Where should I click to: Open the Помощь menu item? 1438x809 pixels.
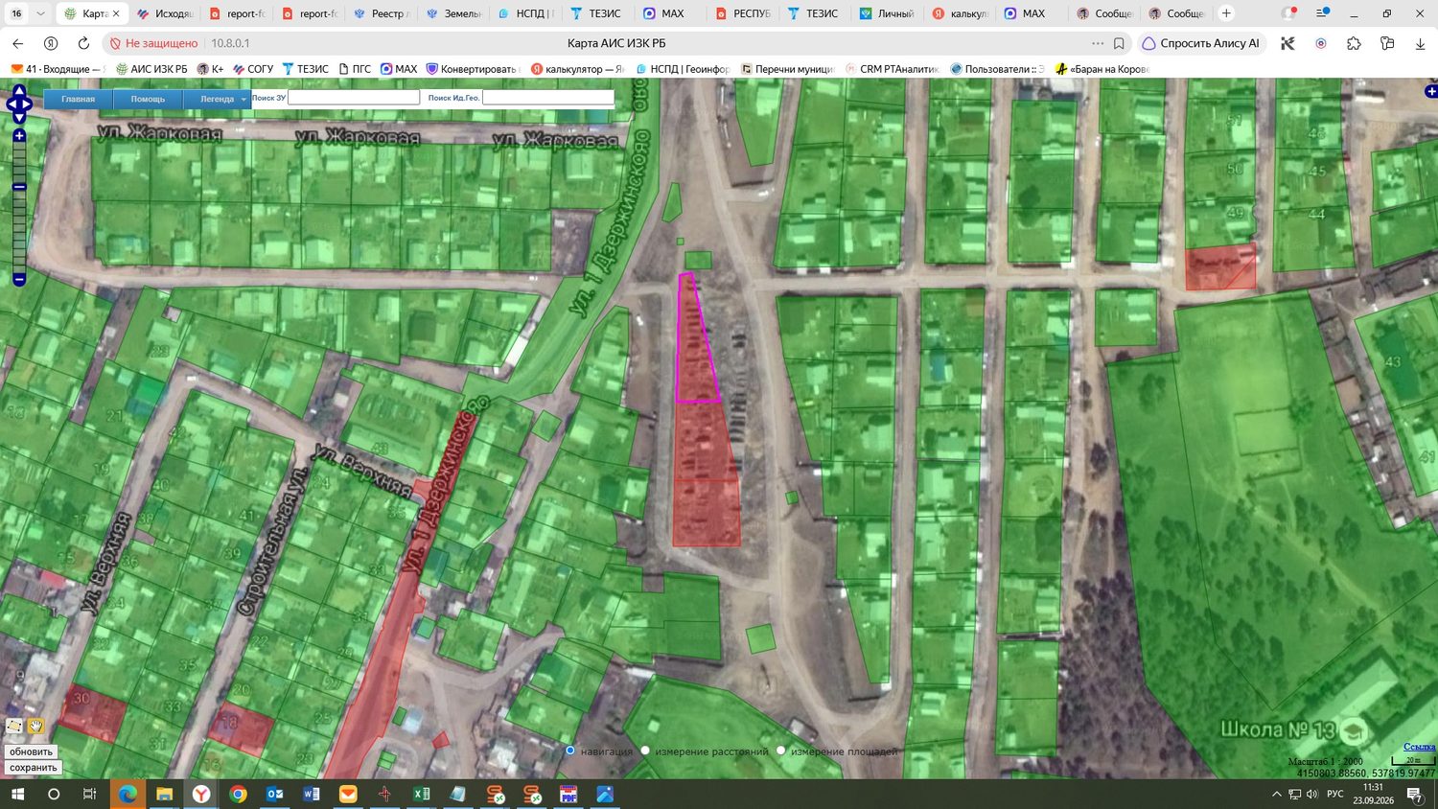pyautogui.click(x=148, y=99)
